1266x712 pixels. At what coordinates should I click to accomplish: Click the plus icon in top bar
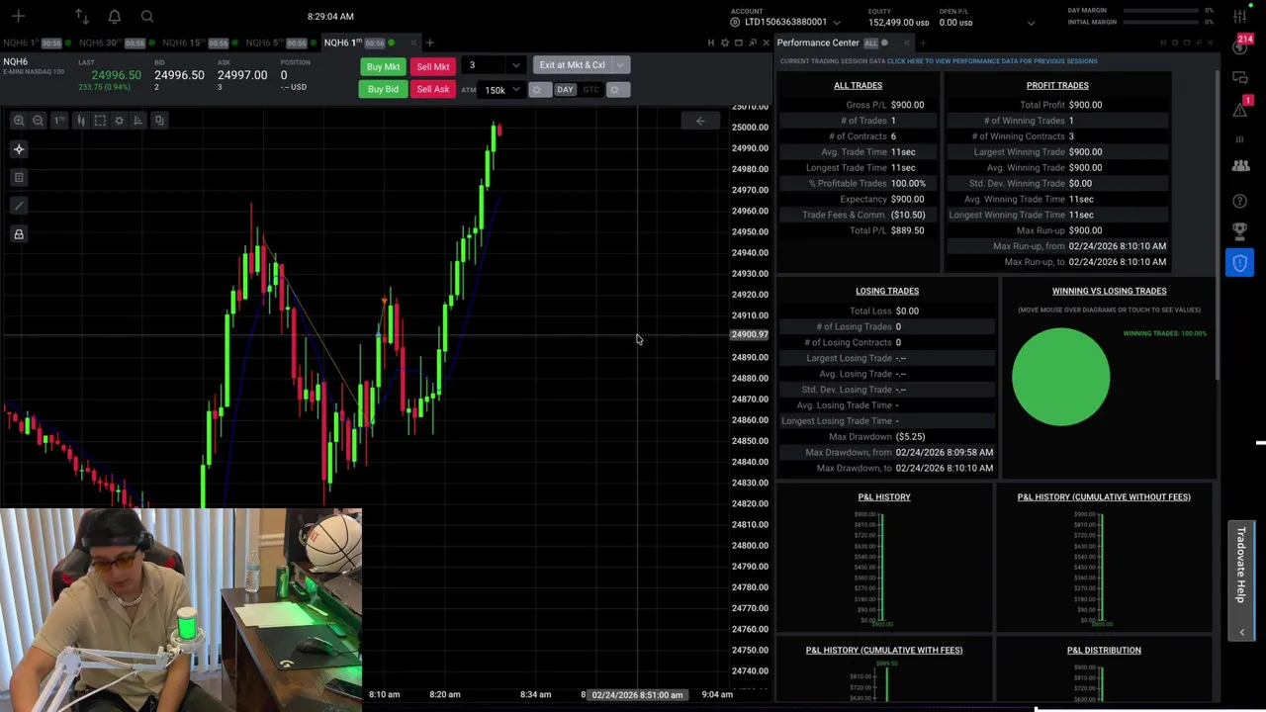pos(18,16)
